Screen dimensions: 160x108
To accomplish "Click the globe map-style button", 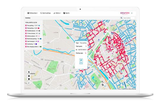I will coord(29,72).
